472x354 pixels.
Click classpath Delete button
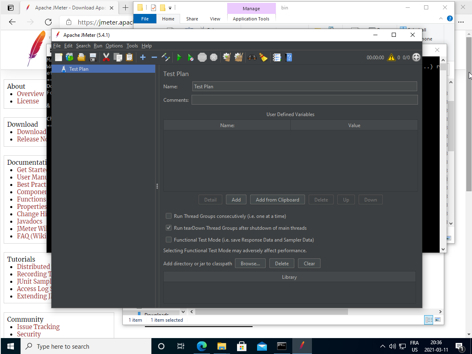(x=282, y=264)
